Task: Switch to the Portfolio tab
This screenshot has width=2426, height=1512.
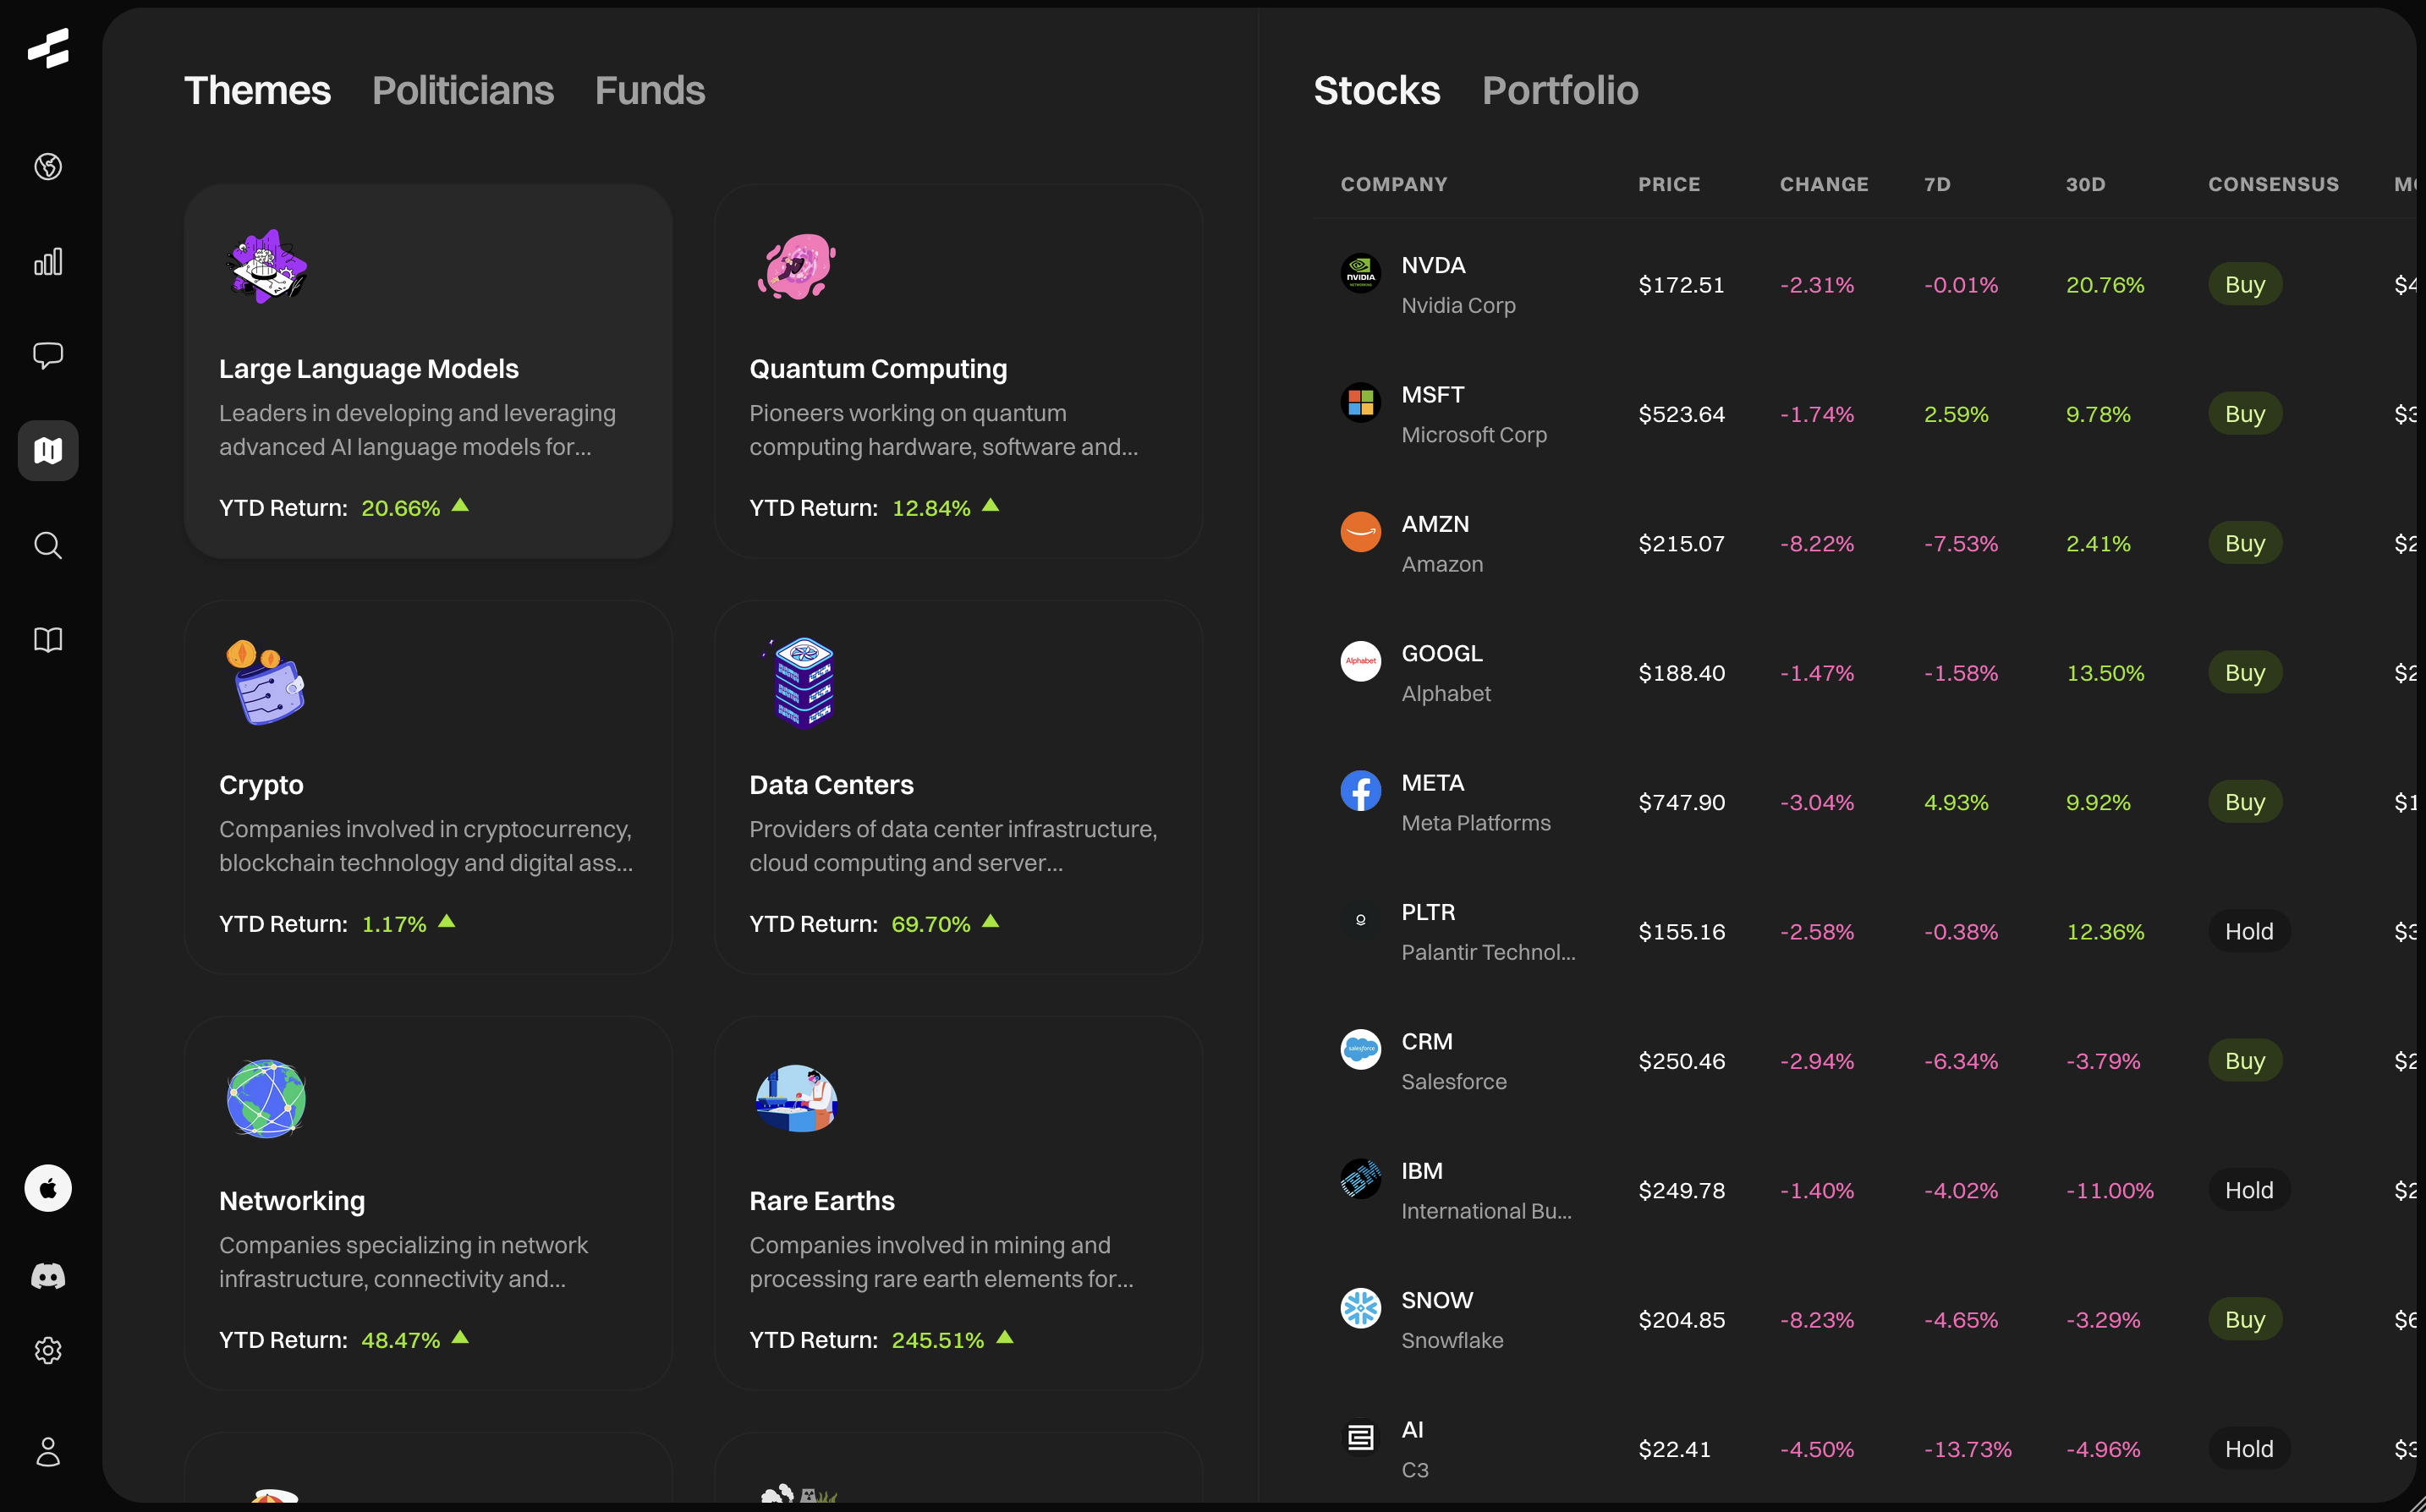Action: [x=1559, y=91]
